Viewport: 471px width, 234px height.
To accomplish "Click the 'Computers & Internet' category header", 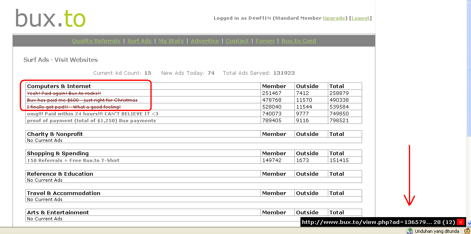I will click(59, 86).
